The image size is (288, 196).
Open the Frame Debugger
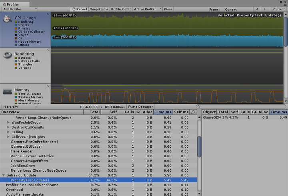[140, 107]
